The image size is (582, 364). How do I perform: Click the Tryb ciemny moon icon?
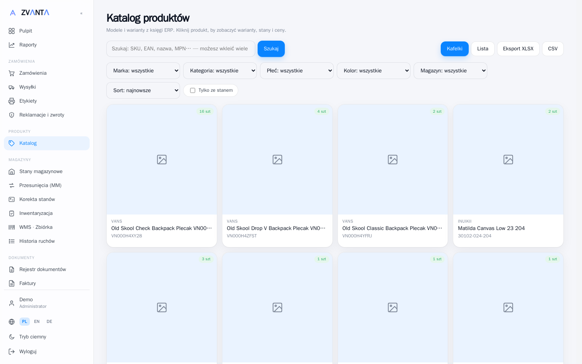click(x=12, y=337)
